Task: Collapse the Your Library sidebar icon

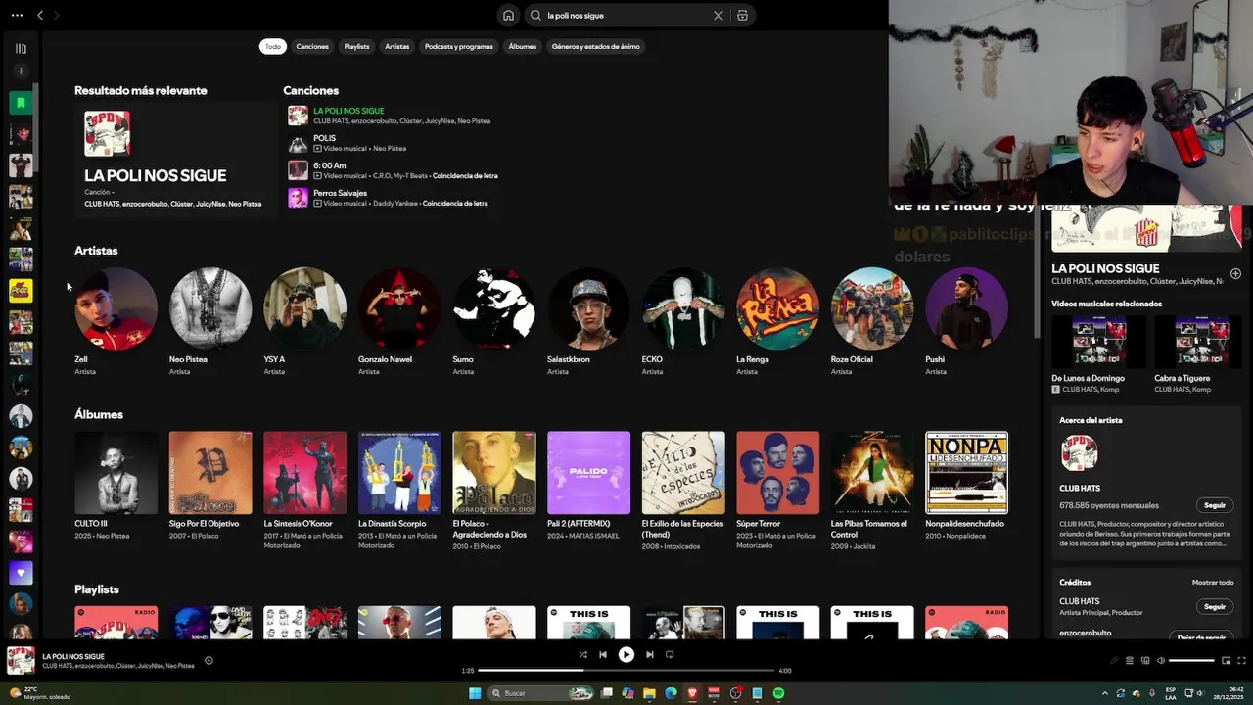Action: 21,48
